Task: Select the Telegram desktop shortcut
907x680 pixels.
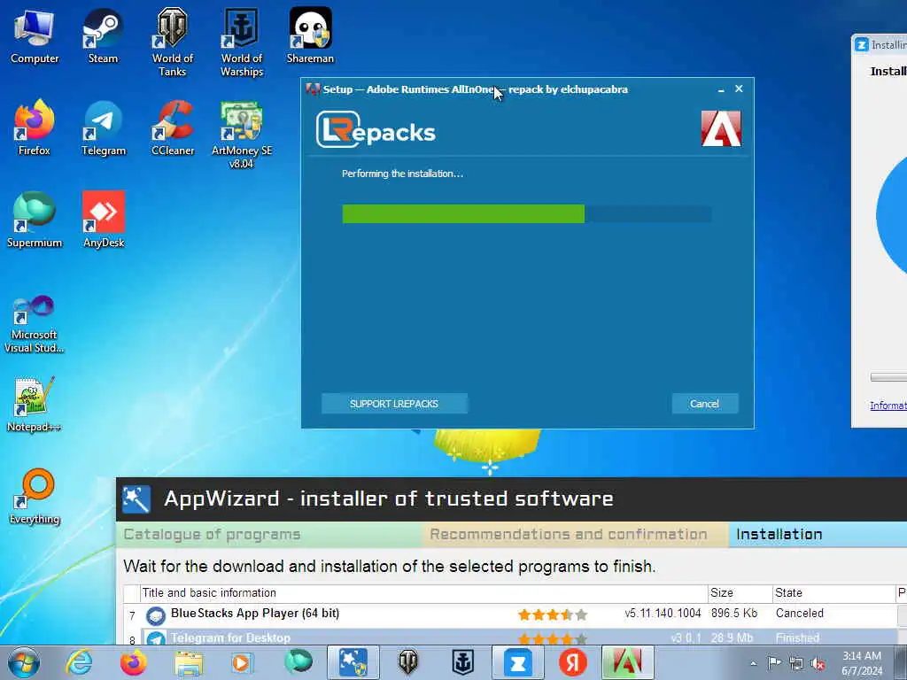Action: (104, 128)
